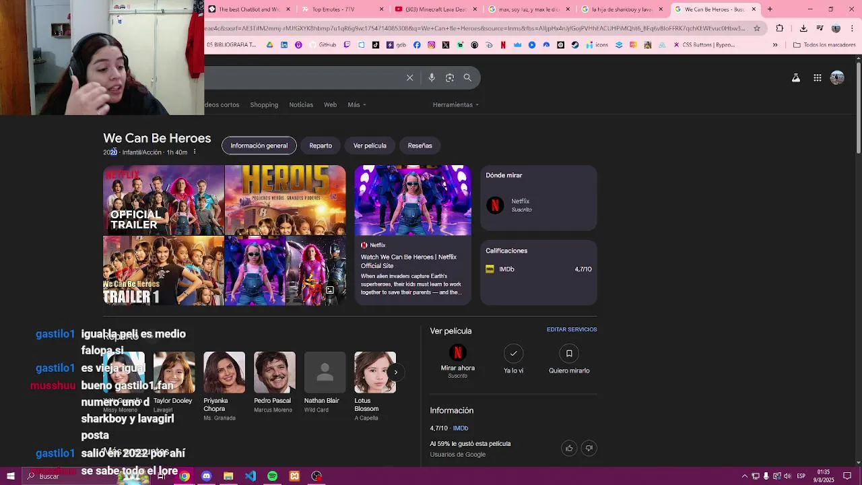Select the 'Ver película' tab
862x485 pixels.
(x=370, y=145)
